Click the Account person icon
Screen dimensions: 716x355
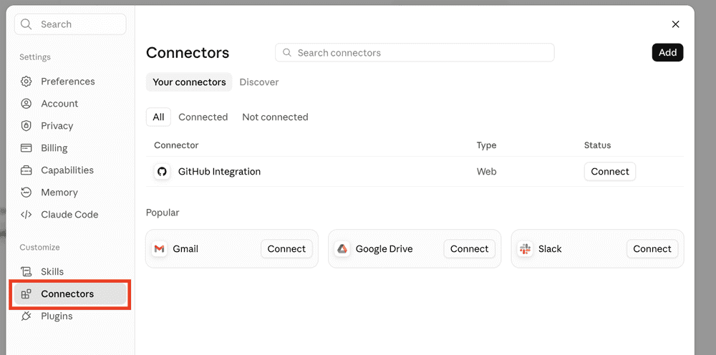26,104
